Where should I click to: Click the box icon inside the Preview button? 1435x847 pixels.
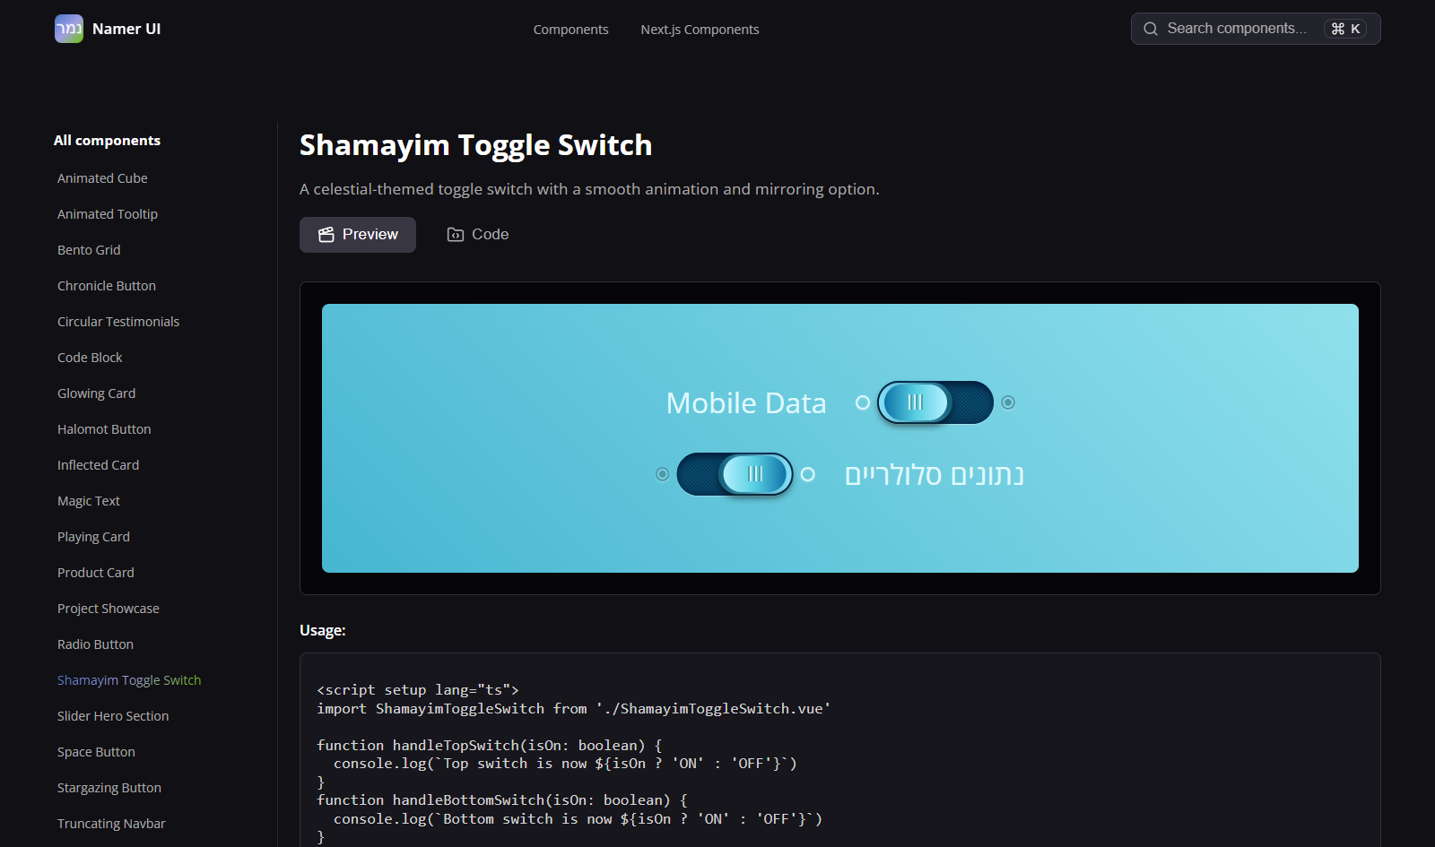(325, 234)
